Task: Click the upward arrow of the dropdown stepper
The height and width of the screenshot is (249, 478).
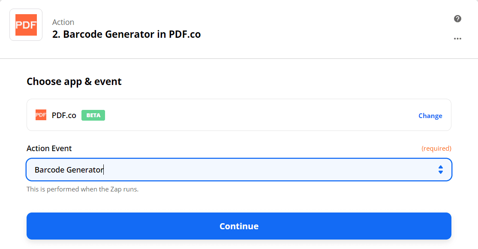Action: 440,167
